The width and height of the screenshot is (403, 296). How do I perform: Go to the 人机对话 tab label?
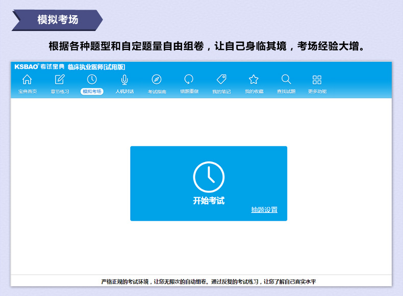click(124, 92)
